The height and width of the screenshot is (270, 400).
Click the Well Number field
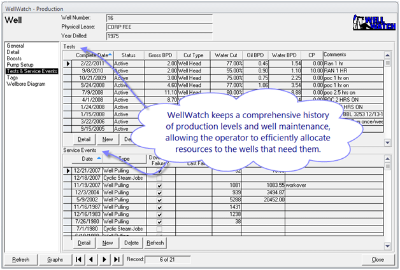click(x=159, y=18)
